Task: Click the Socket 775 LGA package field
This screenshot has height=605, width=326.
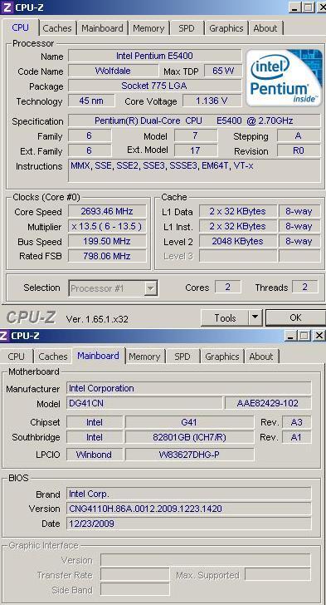Action: pyautogui.click(x=155, y=86)
